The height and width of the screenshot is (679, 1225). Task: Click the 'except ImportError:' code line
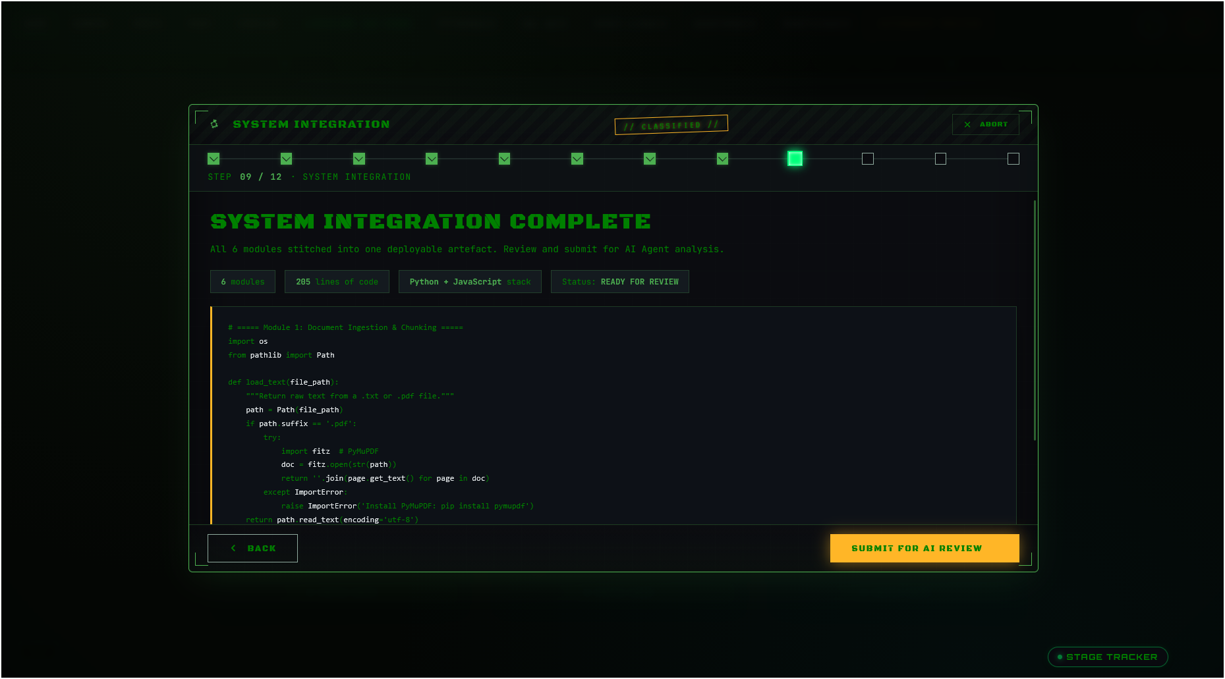306,492
